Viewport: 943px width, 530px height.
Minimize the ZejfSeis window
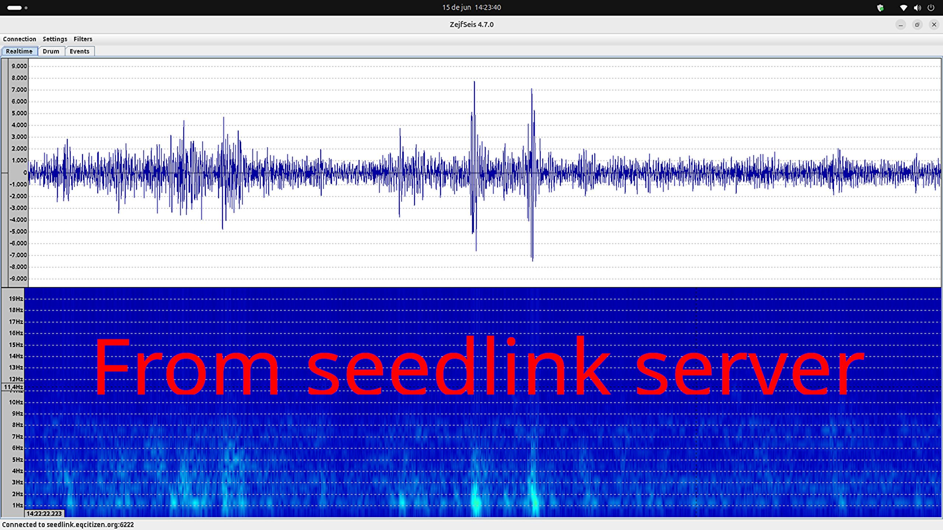(x=901, y=25)
